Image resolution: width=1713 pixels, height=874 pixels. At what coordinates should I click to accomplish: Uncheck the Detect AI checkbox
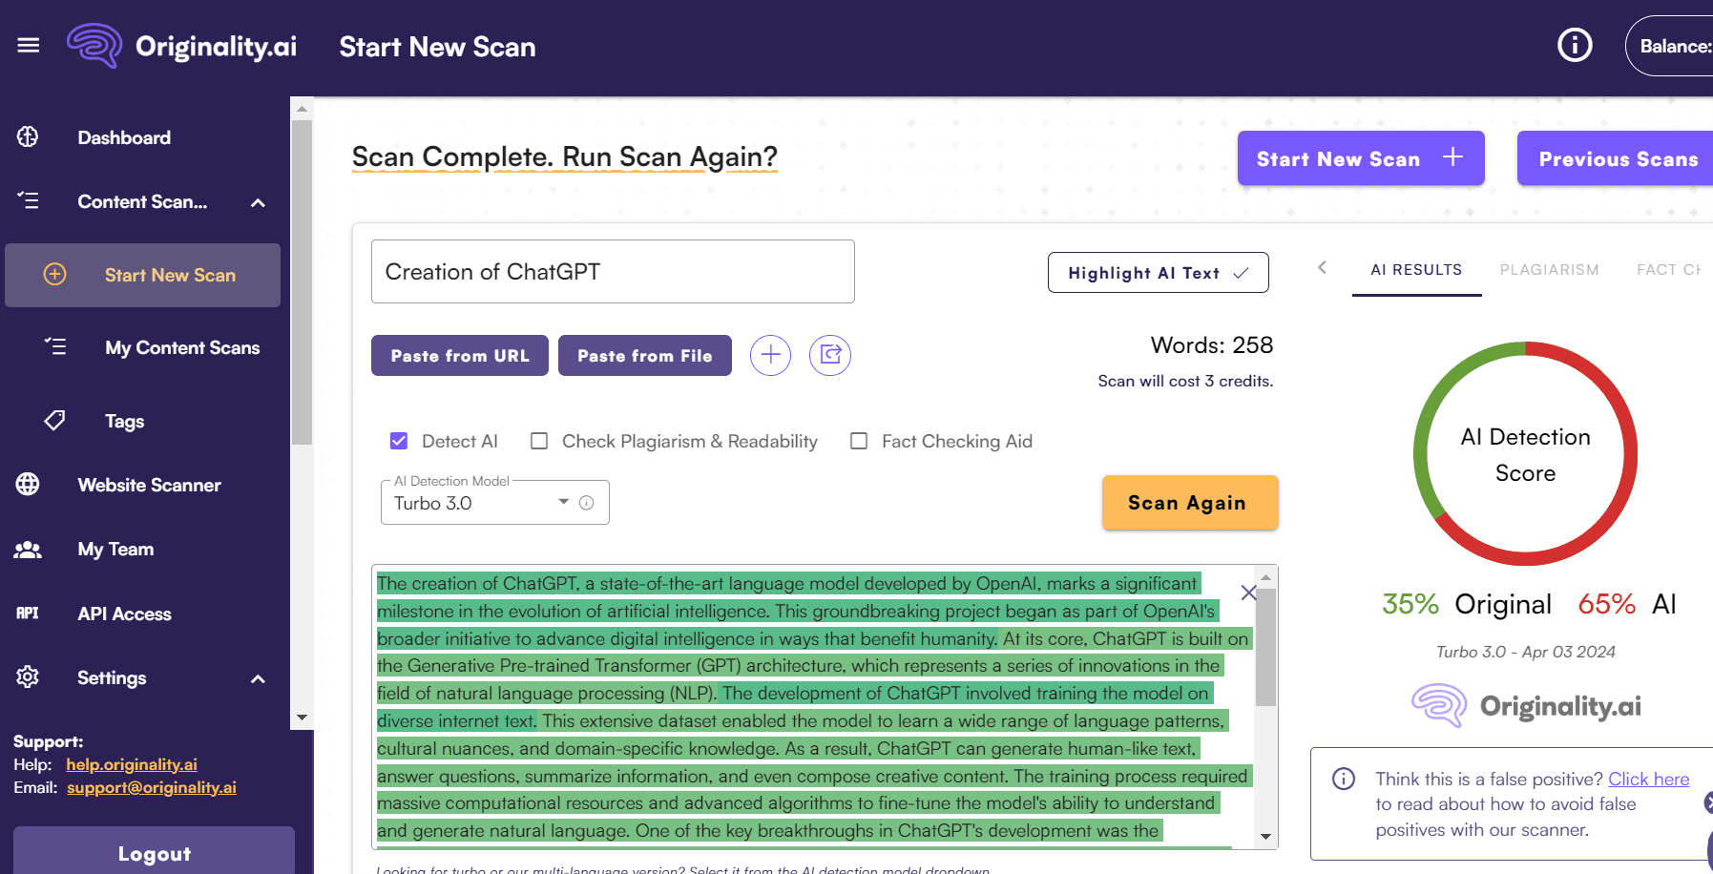tap(399, 441)
